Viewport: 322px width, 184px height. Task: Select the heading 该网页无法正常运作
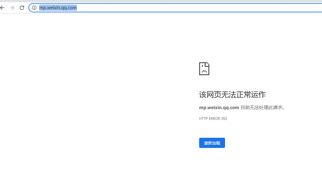coord(232,94)
